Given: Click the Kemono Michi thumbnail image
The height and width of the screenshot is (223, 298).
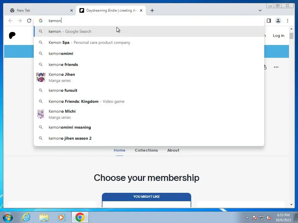Looking at the screenshot, I should coord(41,114).
